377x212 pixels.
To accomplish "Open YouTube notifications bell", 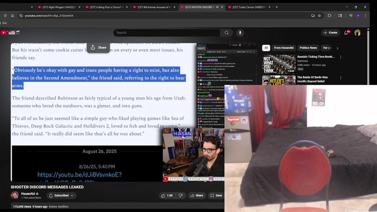I will click(346, 33).
